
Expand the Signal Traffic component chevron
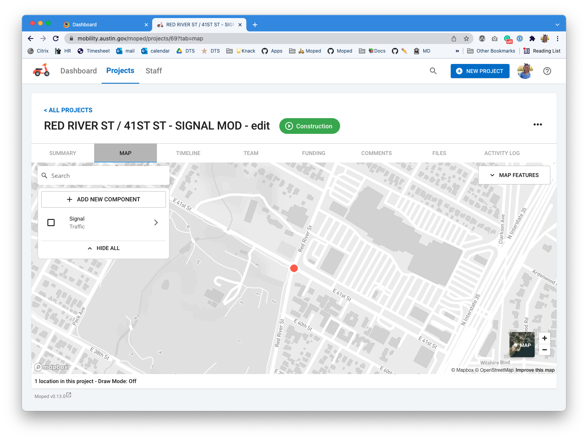(x=156, y=223)
